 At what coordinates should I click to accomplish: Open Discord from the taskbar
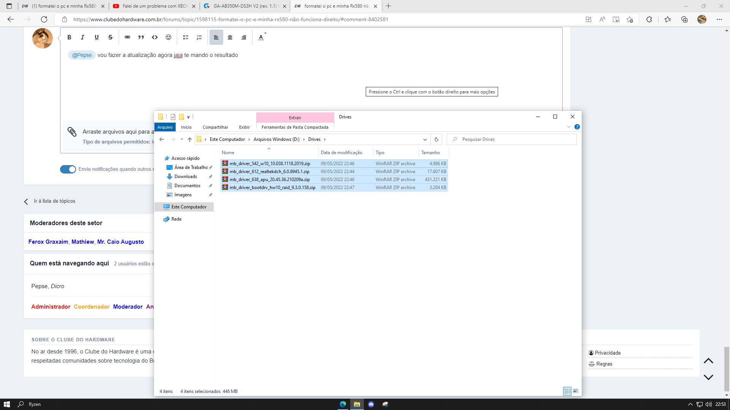tap(371, 404)
